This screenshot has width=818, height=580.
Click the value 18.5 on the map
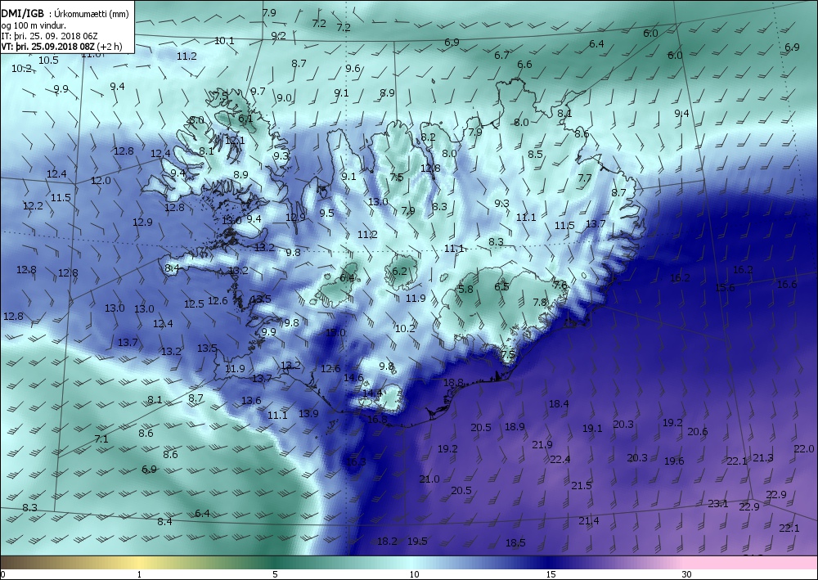[515, 543]
